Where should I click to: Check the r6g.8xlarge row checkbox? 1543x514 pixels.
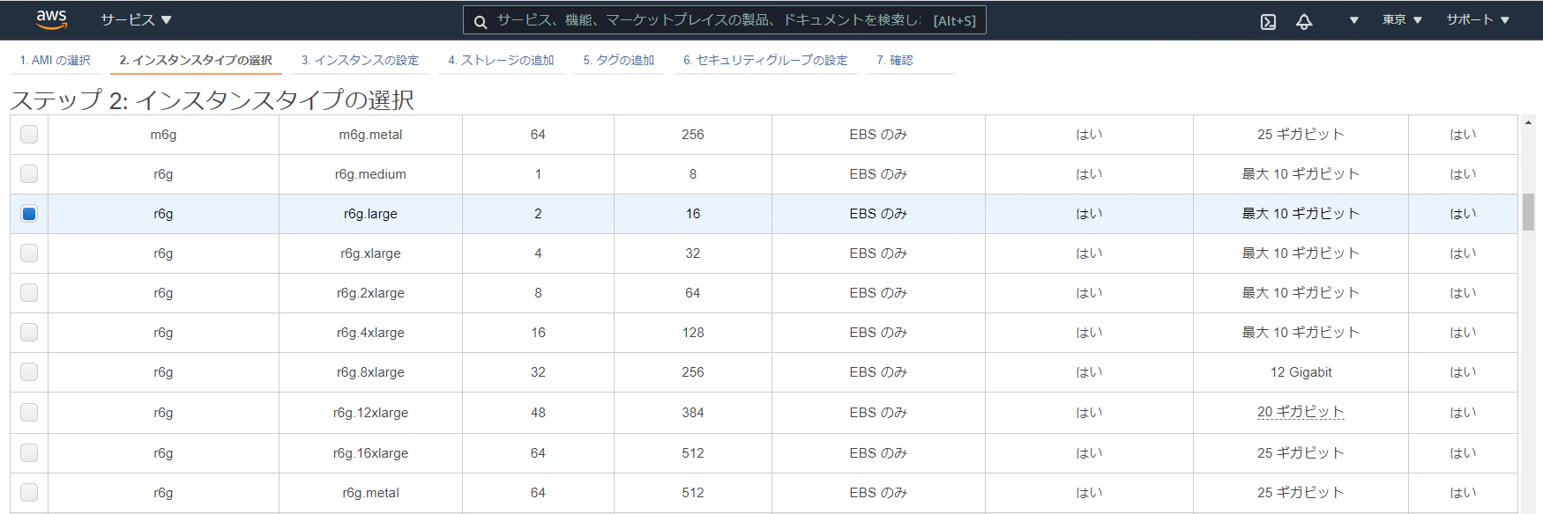point(29,371)
